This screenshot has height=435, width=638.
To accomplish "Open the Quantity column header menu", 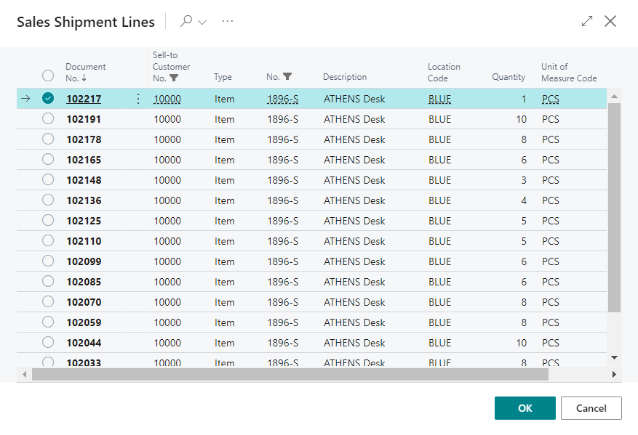I will pyautogui.click(x=508, y=77).
